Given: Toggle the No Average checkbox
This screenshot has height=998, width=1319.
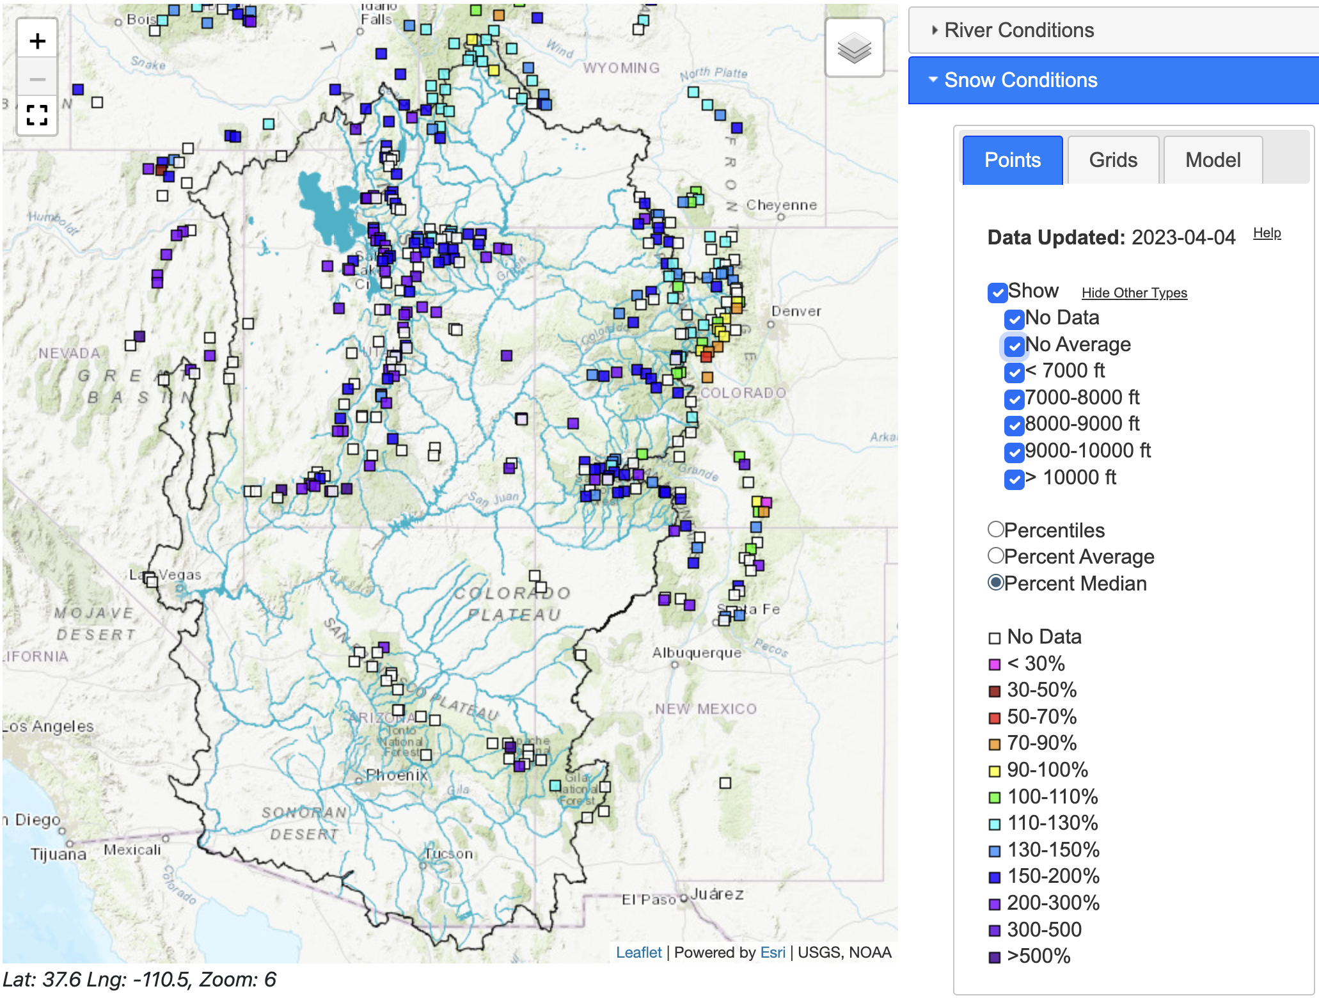Looking at the screenshot, I should pos(1015,345).
